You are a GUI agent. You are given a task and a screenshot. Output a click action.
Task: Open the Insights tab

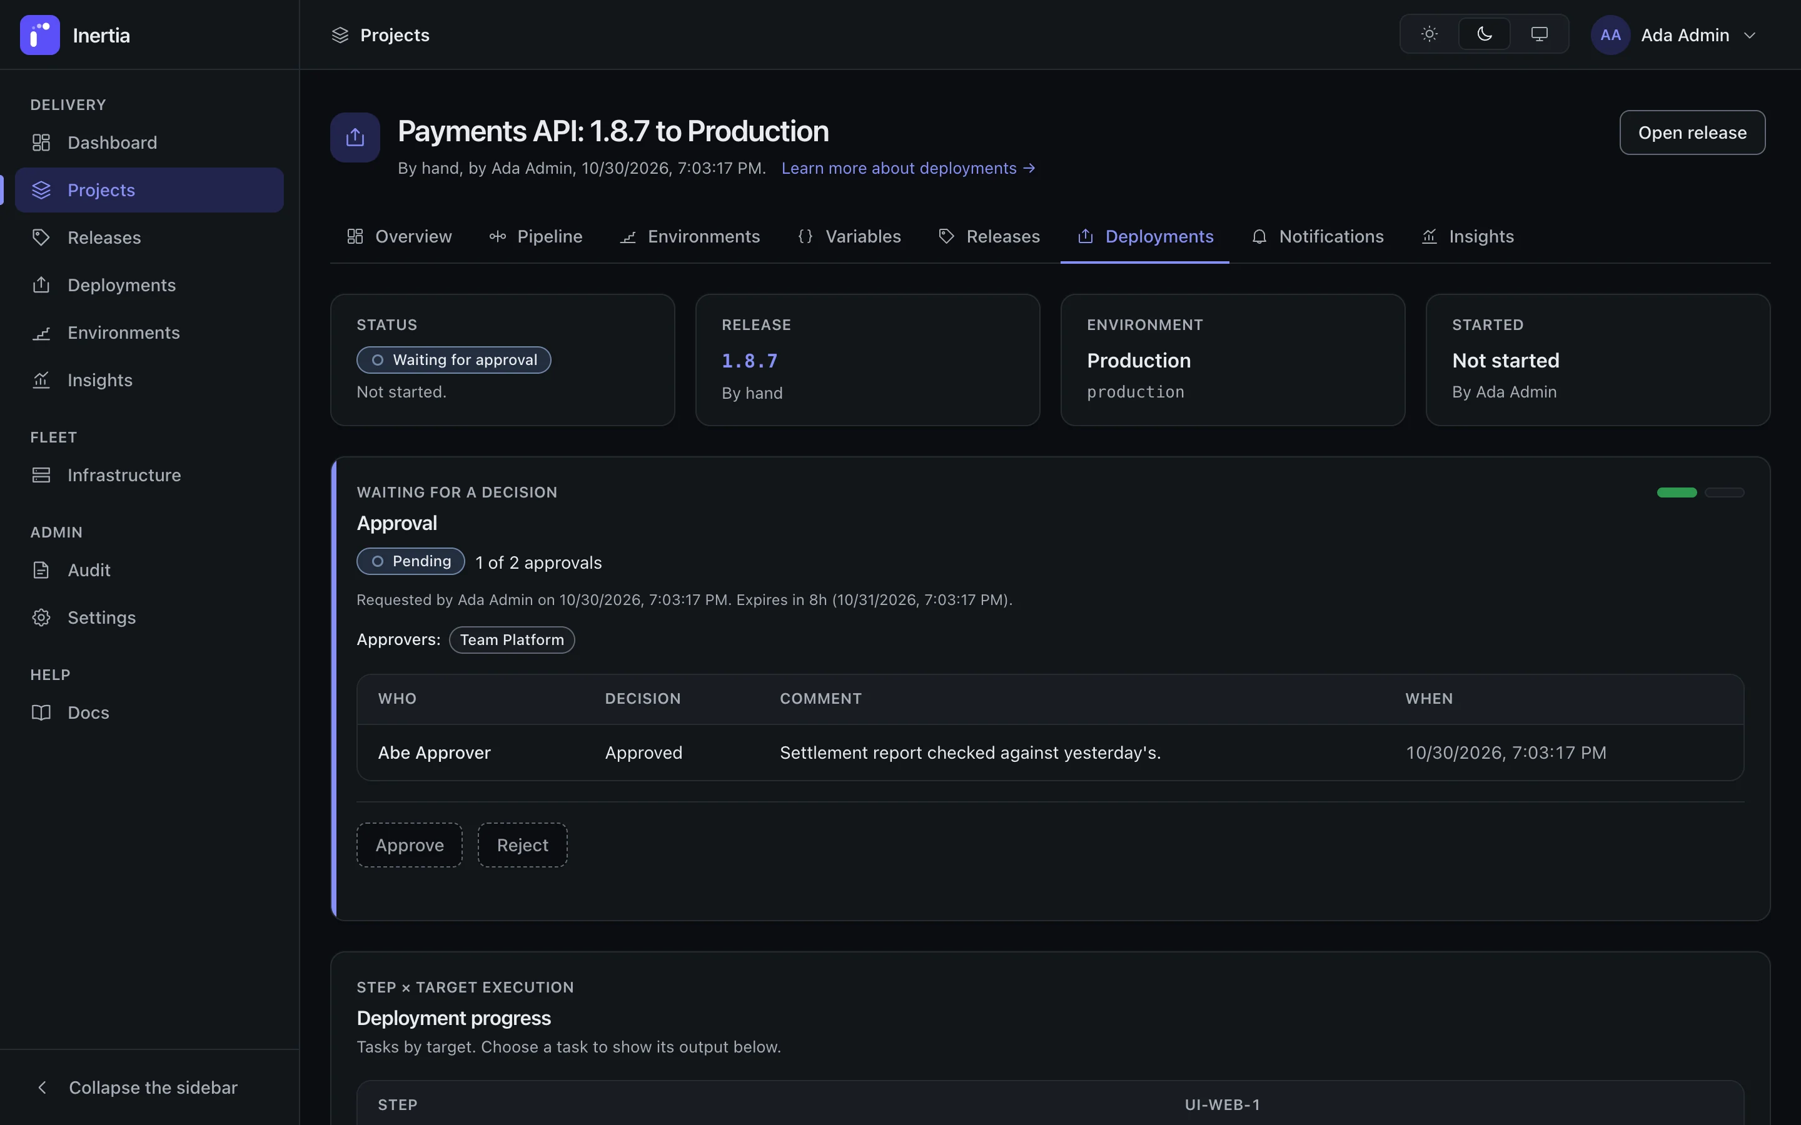click(1468, 237)
